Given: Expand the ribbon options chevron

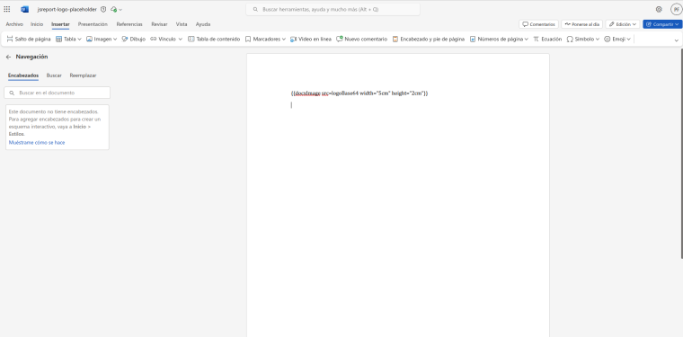Looking at the screenshot, I should pyautogui.click(x=677, y=40).
